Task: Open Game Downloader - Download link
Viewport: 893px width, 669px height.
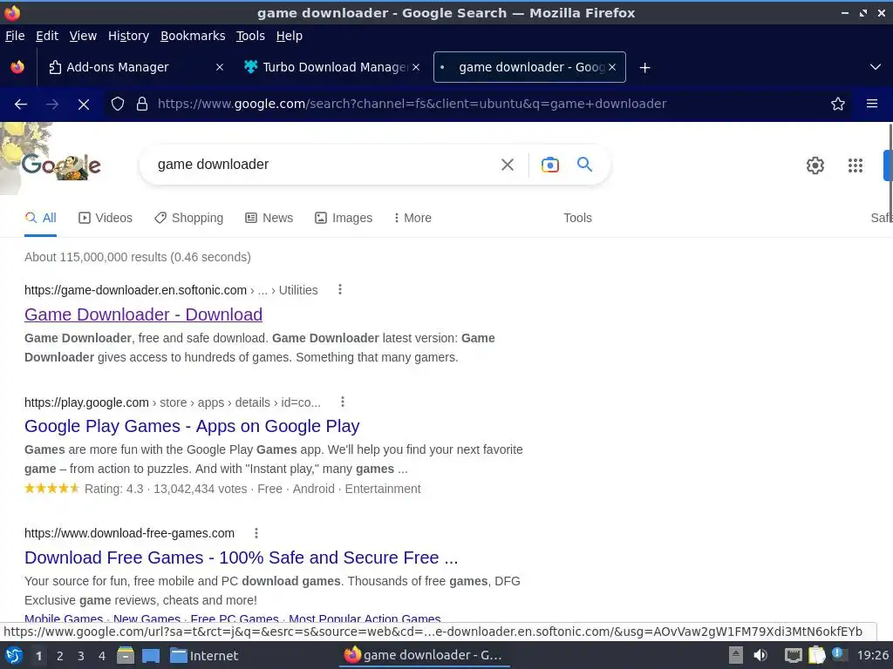Action: tap(144, 314)
